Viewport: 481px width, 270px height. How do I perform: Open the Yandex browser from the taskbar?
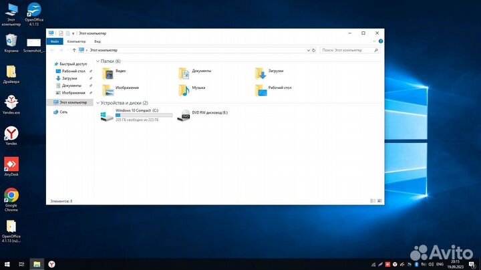point(51,264)
